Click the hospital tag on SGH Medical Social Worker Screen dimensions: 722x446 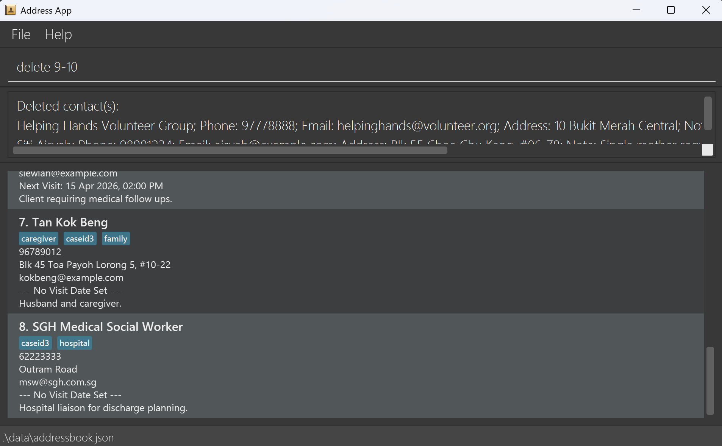click(x=74, y=343)
